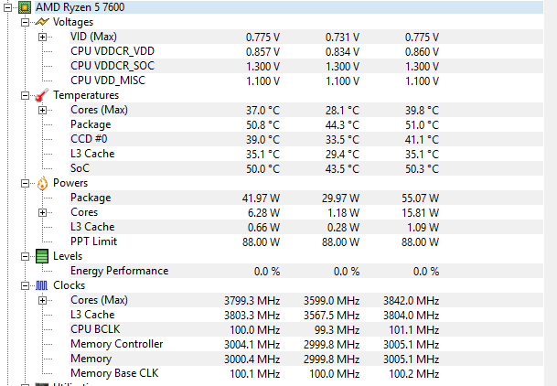Viewport: 557px width, 386px height.
Task: Collapse the Powers section
Action: tap(25, 183)
